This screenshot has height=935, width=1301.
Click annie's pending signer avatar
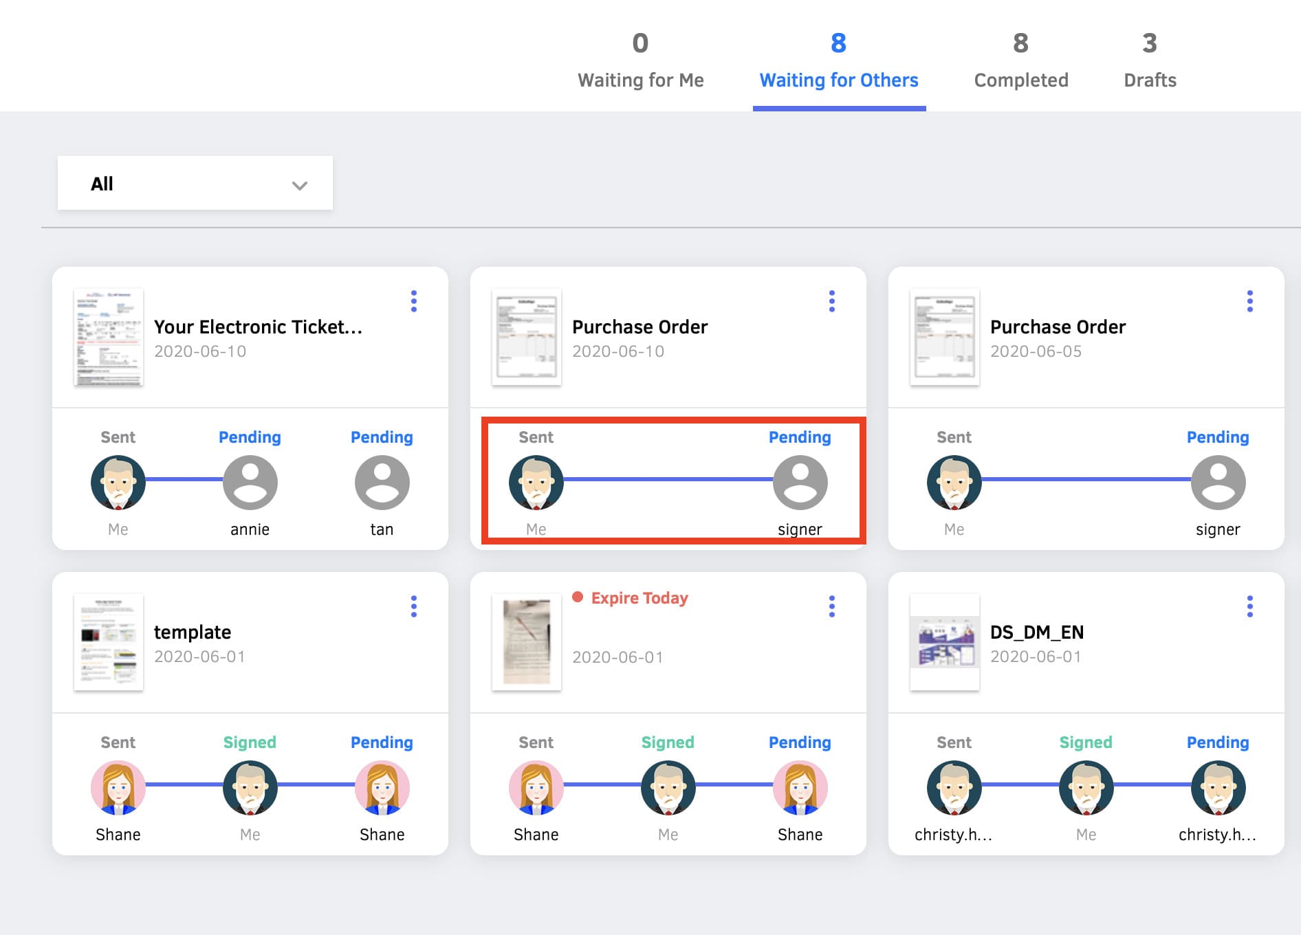click(x=250, y=483)
